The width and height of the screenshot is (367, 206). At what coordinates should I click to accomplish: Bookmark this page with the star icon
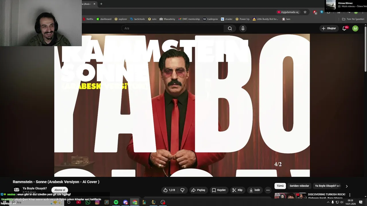coord(305,12)
